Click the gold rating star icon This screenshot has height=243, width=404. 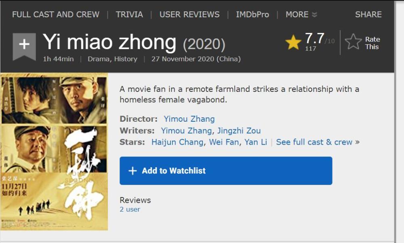coord(293,42)
